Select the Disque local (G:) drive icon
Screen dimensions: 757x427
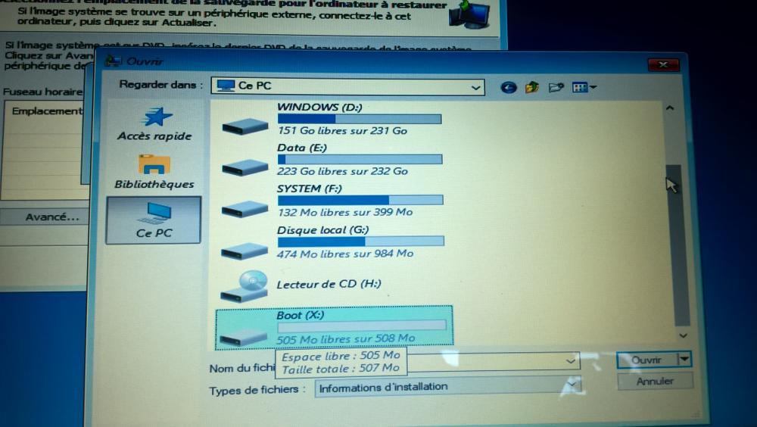click(x=245, y=251)
